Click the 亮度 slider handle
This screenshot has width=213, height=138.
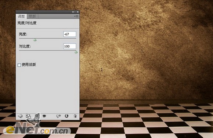coord(35,40)
